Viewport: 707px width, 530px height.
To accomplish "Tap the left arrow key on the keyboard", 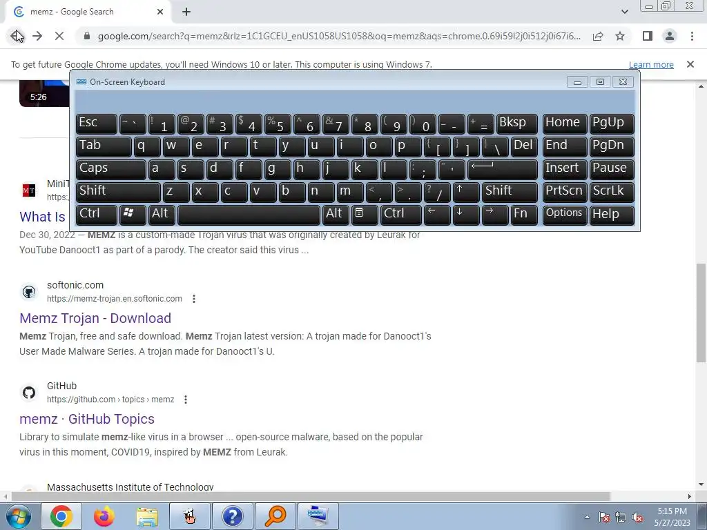I will [x=437, y=215].
